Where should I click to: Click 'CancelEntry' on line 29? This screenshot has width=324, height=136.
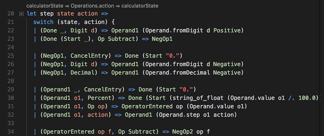pos(103,90)
